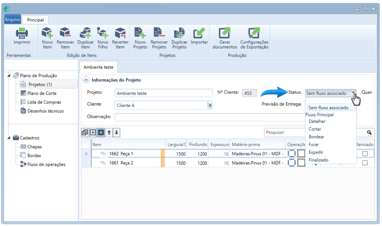Click second operation square icon for Peça 2
The width and height of the screenshot is (382, 226).
(x=301, y=163)
